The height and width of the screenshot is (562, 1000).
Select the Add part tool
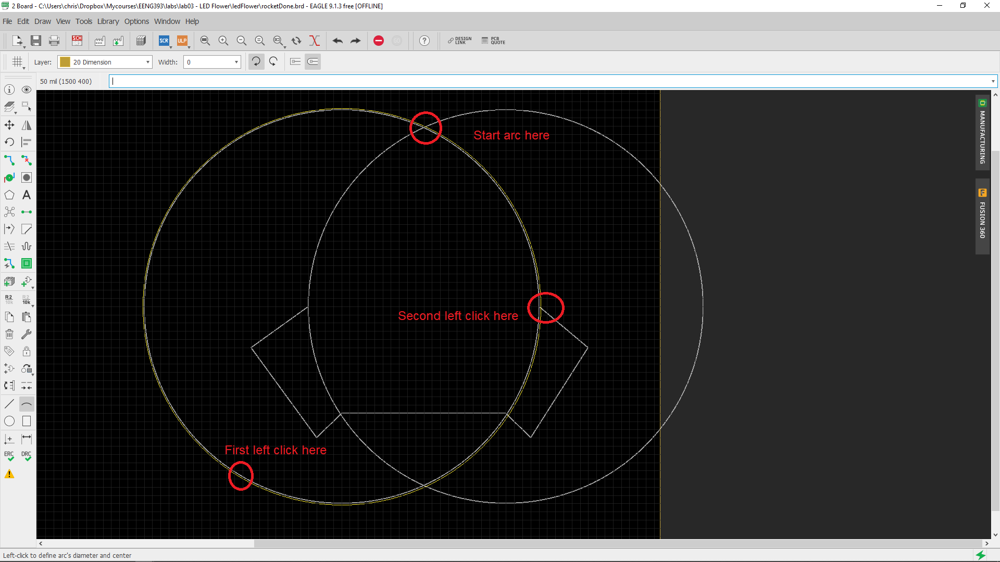pyautogui.click(x=27, y=282)
